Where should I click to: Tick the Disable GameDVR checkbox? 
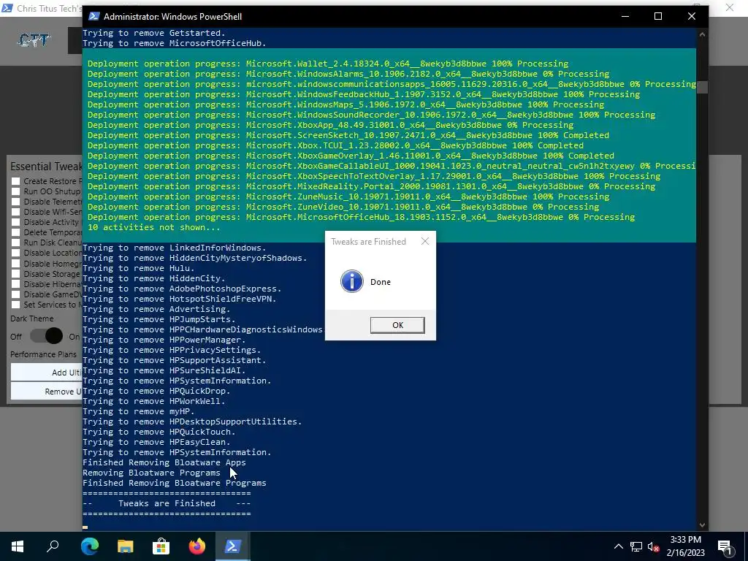(x=16, y=294)
